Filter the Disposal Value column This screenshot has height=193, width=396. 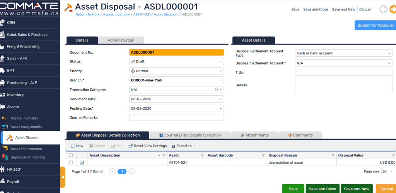tap(393, 156)
